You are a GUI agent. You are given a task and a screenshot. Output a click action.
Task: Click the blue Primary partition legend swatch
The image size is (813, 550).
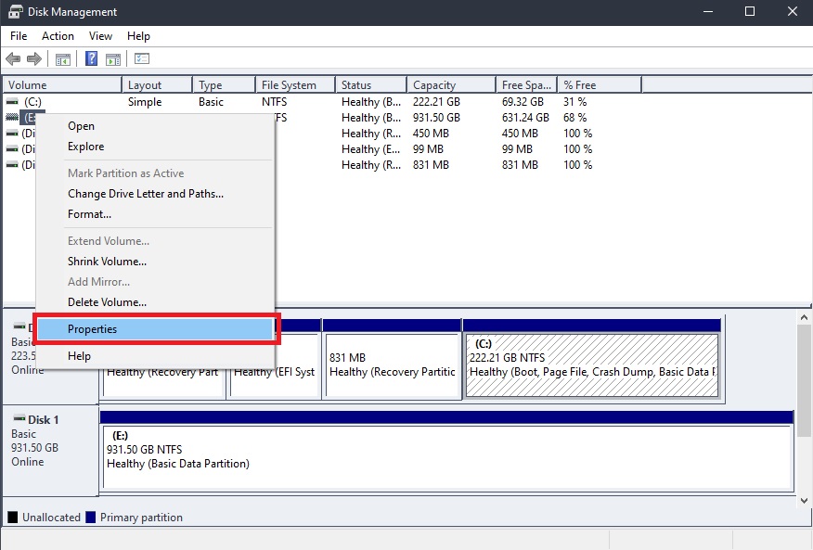91,518
